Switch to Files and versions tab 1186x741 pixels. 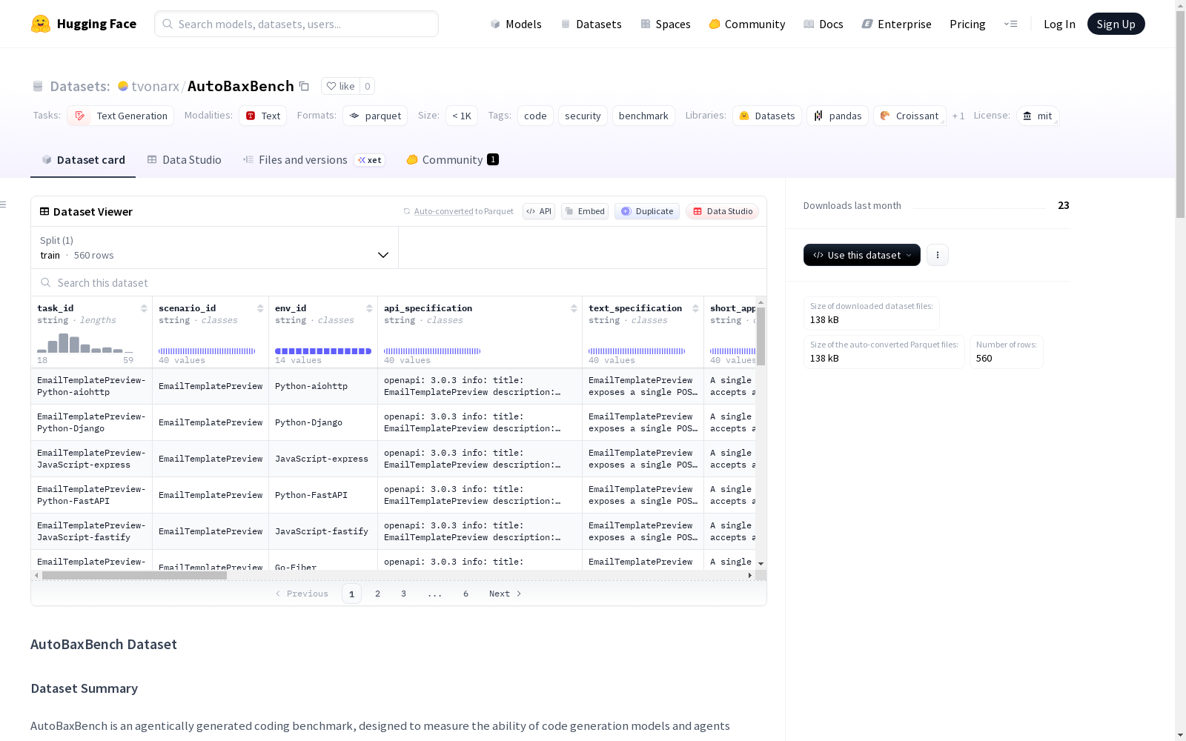(314, 160)
